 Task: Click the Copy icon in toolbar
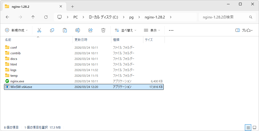[52, 30]
